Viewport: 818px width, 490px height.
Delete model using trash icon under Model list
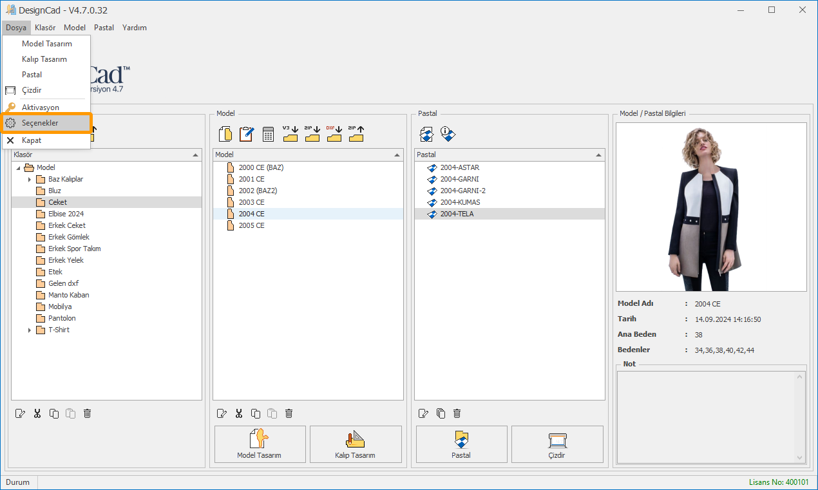coord(289,413)
